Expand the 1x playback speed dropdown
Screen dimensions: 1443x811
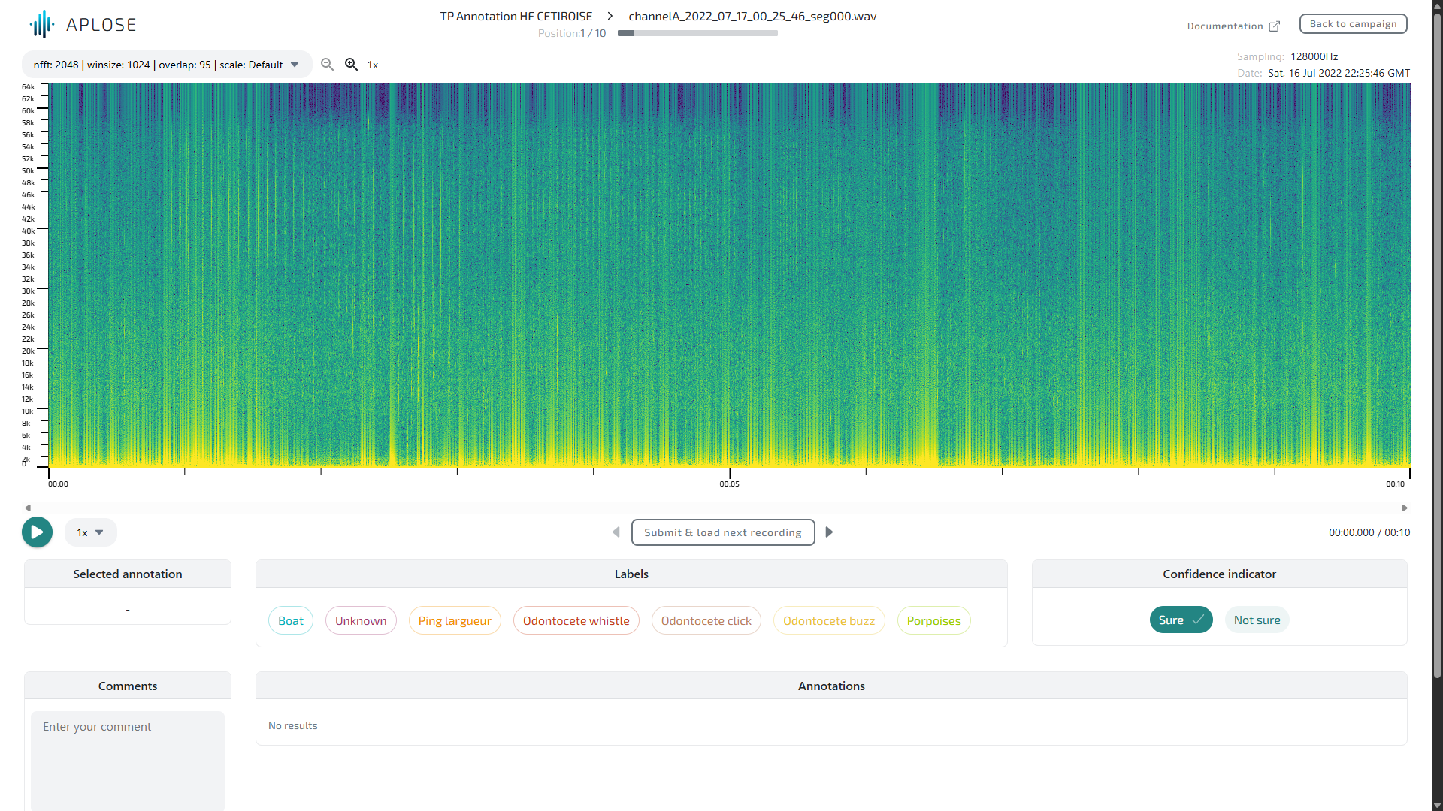tap(90, 532)
